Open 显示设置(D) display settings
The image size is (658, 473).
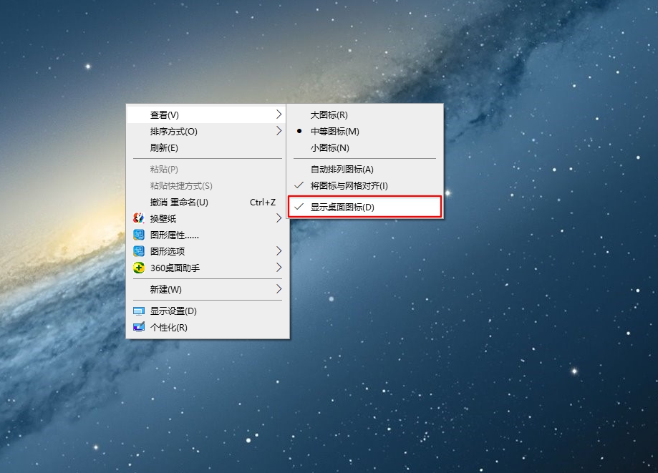click(x=206, y=311)
